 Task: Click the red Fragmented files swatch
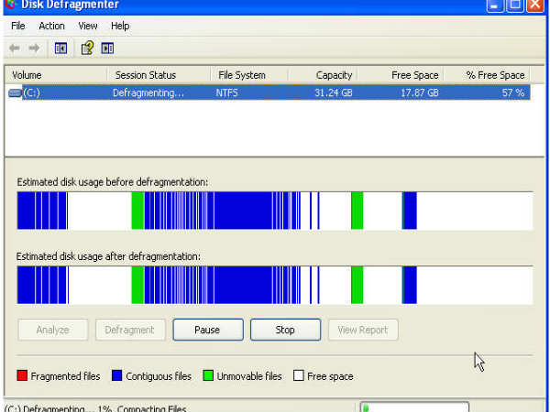[22, 375]
